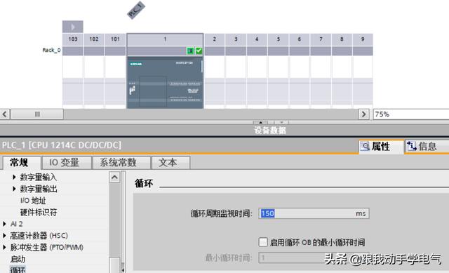
Task: Enable 启用循环 OB 的最小循环时间 checkbox
Action: tap(263, 242)
